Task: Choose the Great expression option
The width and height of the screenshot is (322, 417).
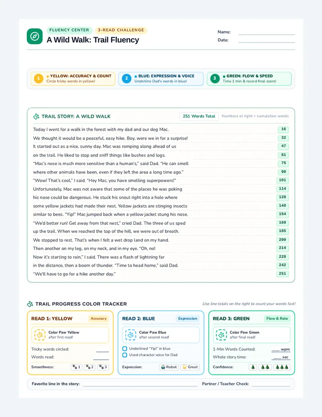Action: tap(190, 367)
